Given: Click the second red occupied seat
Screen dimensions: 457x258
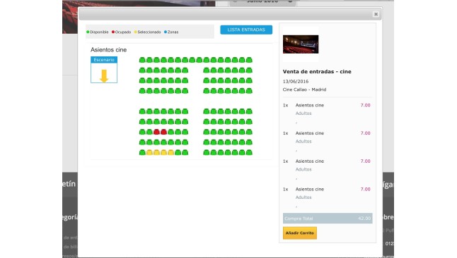Looking at the screenshot, I should [x=163, y=132].
